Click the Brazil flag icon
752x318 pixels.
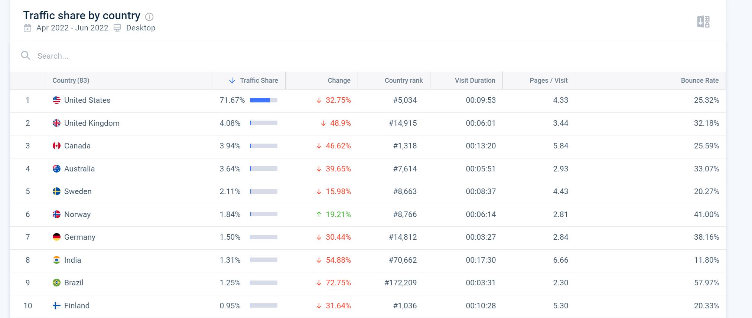56,283
